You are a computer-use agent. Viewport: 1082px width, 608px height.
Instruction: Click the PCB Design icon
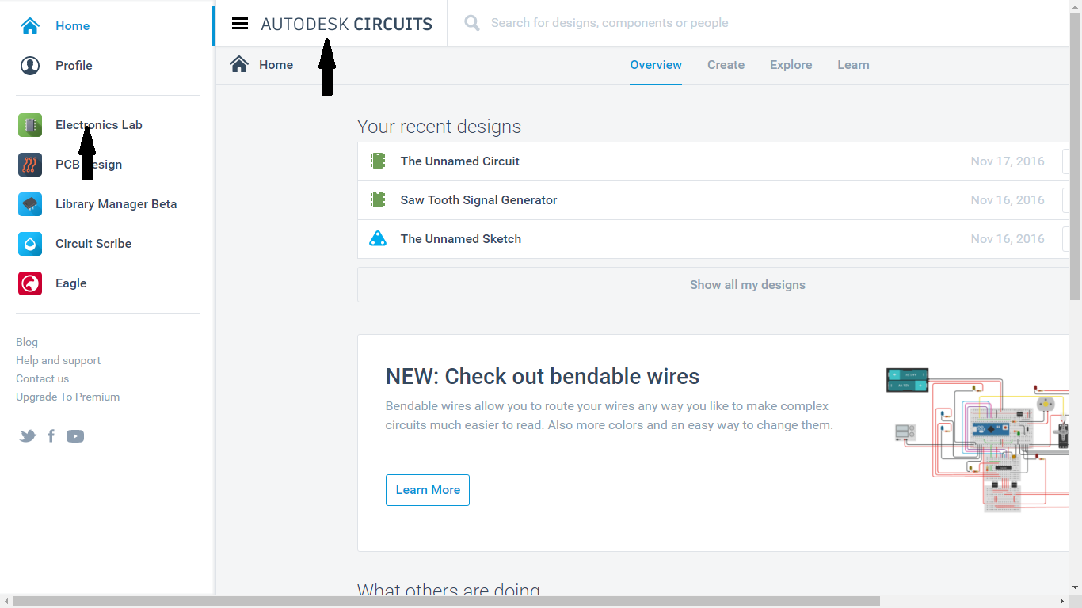click(30, 165)
